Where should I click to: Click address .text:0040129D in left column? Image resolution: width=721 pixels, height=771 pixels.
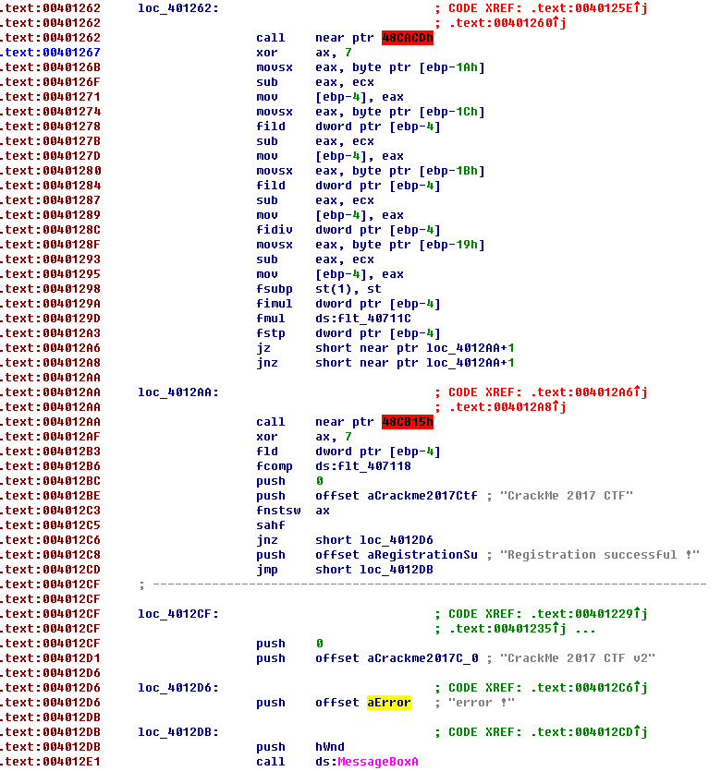tap(51, 319)
